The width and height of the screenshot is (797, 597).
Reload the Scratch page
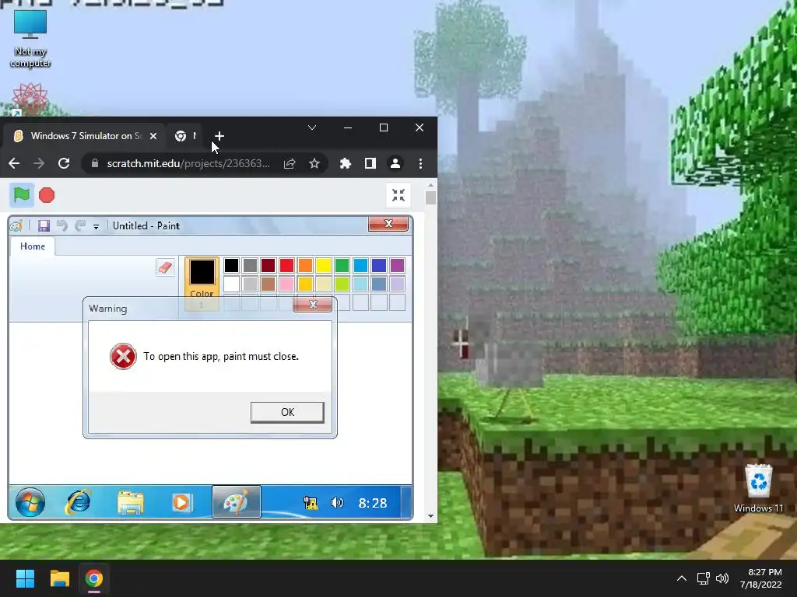(x=64, y=163)
